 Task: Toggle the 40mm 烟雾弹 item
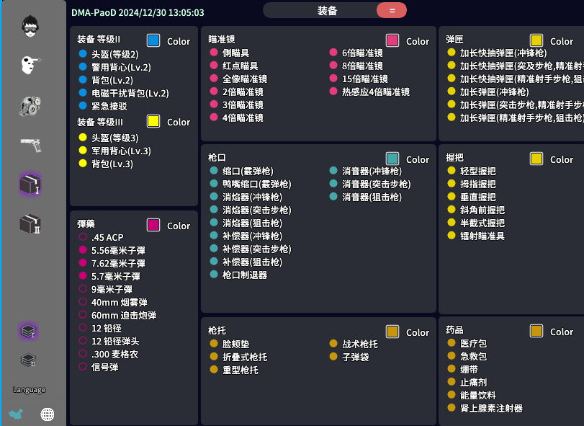click(x=83, y=302)
